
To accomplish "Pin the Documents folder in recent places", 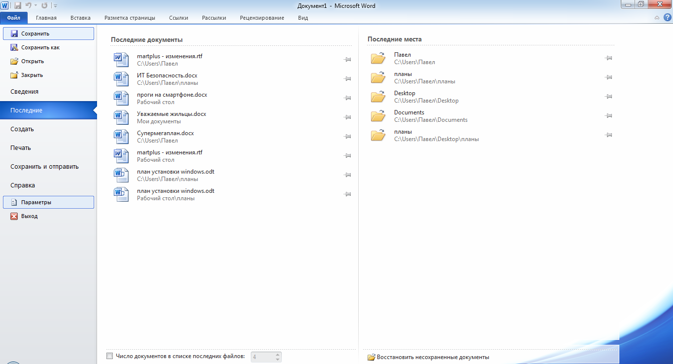I will click(608, 116).
